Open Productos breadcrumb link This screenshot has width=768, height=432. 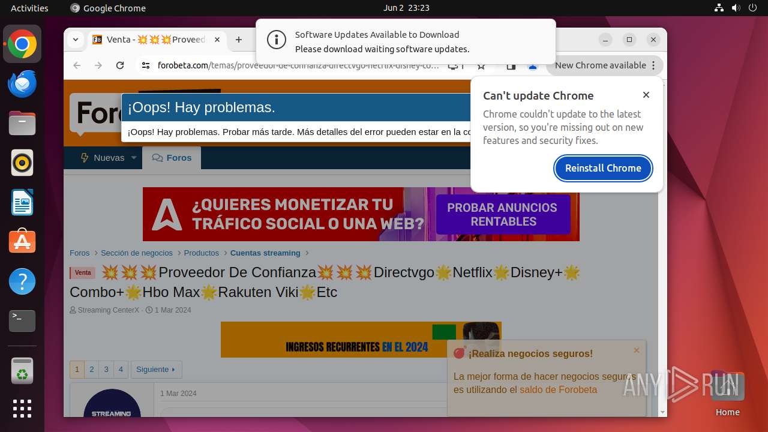click(x=202, y=253)
